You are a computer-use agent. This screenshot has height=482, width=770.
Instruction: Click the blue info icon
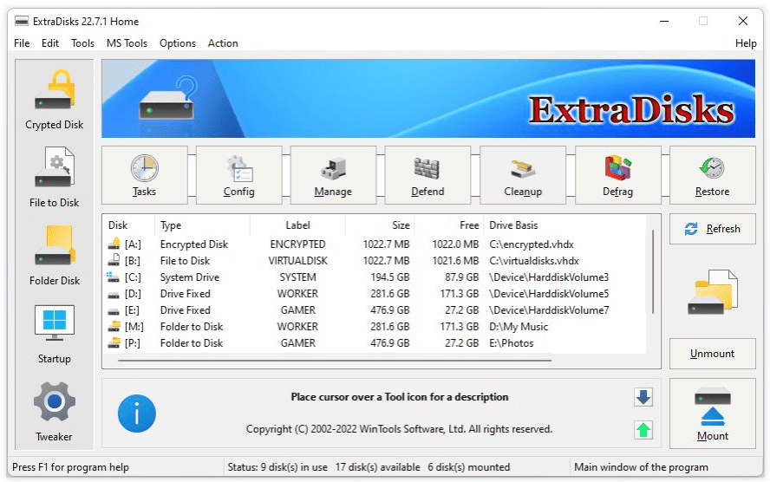(x=136, y=414)
